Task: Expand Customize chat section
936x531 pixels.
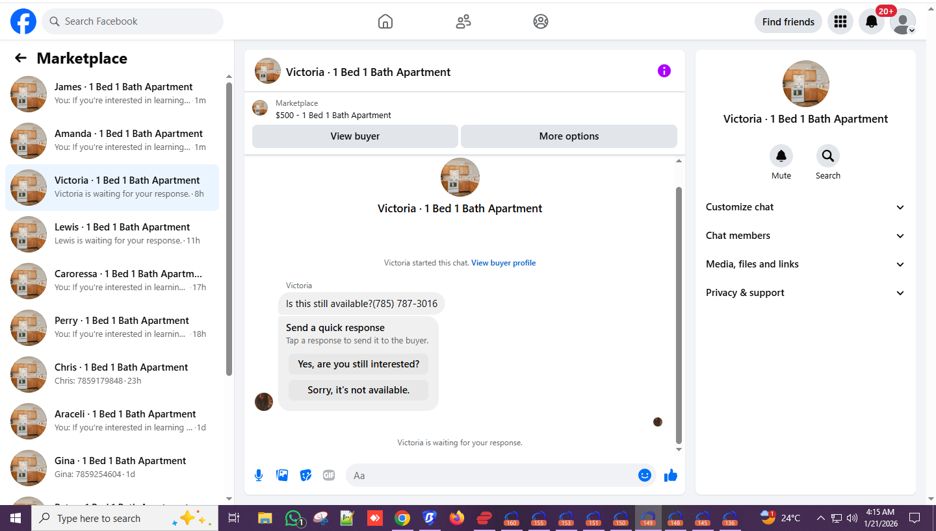Action: 805,207
